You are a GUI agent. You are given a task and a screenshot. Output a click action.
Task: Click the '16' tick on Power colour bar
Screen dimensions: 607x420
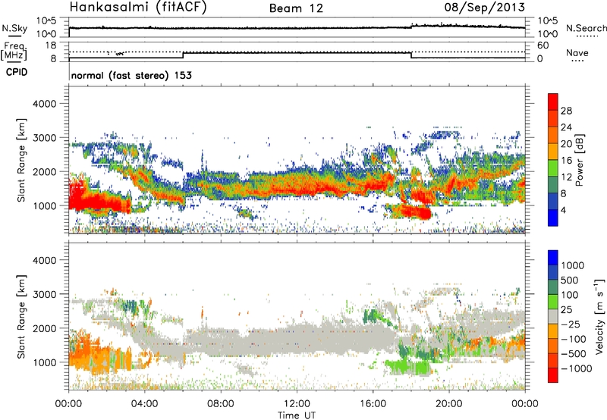tap(566, 161)
